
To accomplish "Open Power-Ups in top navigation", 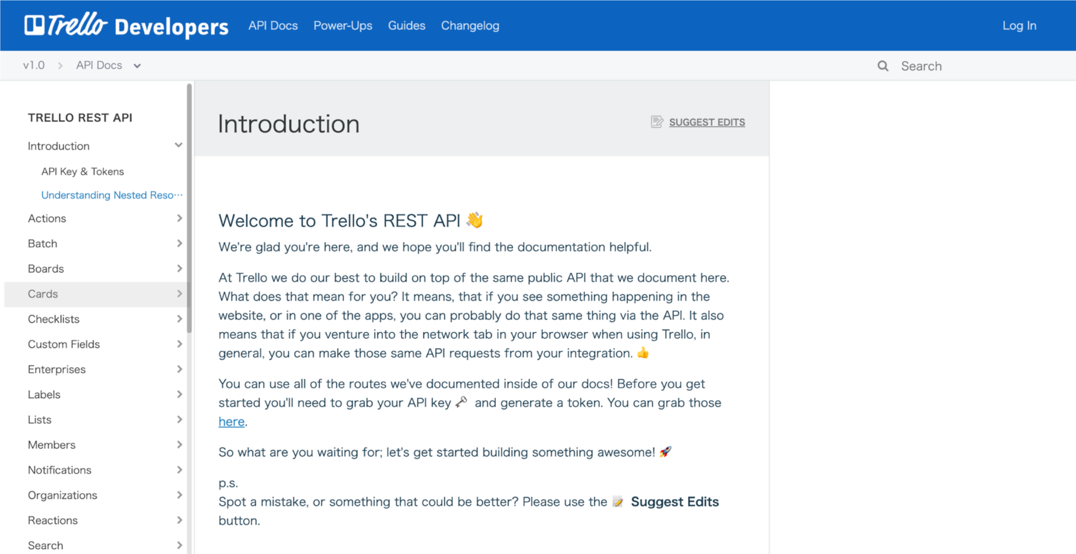I will click(343, 25).
